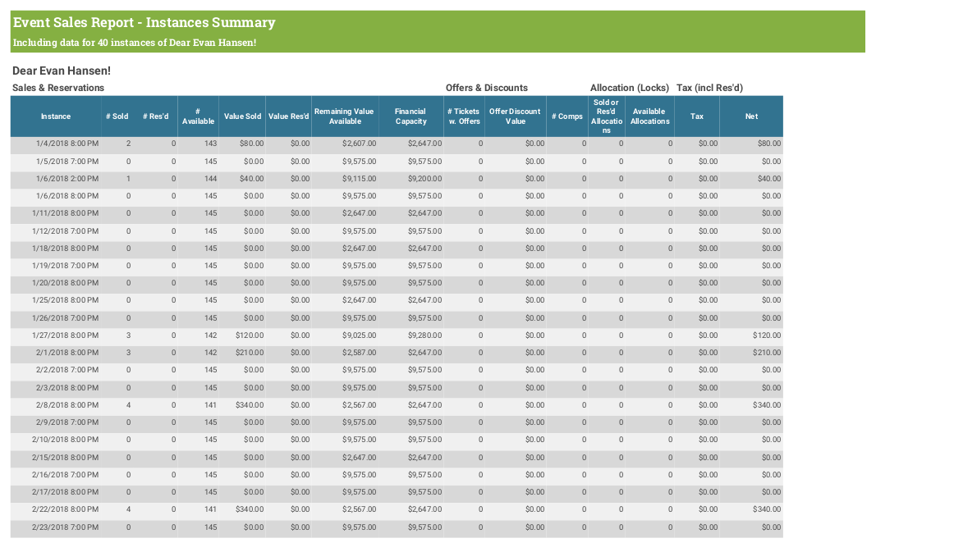Click the 'Financial Capacity' column header

click(411, 116)
